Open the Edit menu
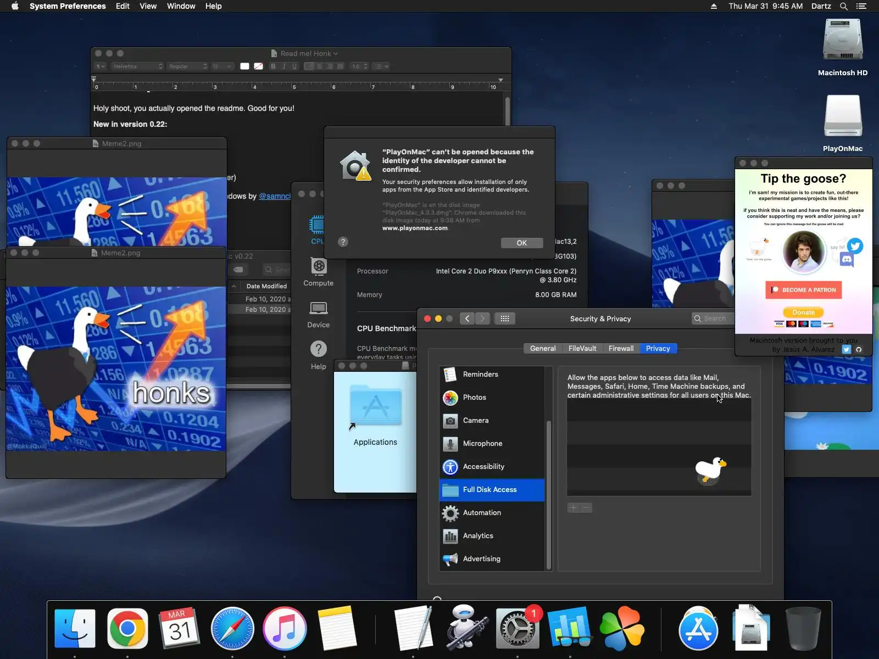 coord(123,6)
